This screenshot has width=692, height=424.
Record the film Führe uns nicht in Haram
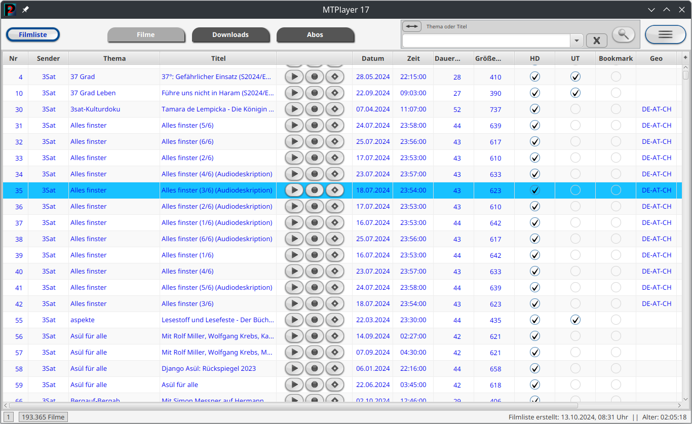[x=314, y=93]
